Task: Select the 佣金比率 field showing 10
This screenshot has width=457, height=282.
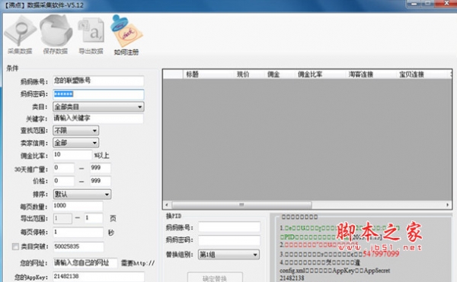Action: click(72, 155)
